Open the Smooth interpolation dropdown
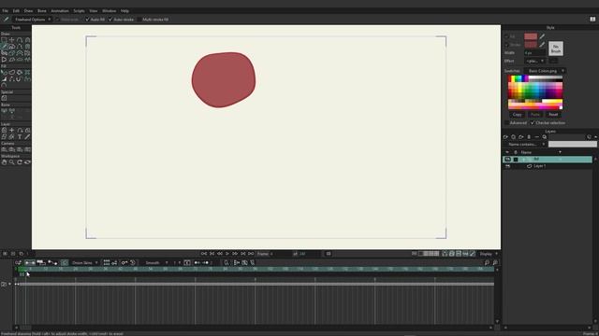The image size is (599, 336). 156,262
